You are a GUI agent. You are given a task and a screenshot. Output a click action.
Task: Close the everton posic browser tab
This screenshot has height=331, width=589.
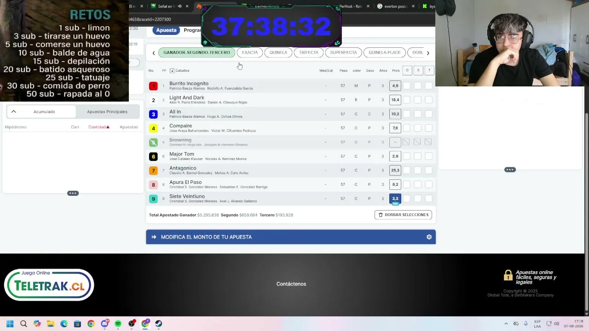point(413,6)
